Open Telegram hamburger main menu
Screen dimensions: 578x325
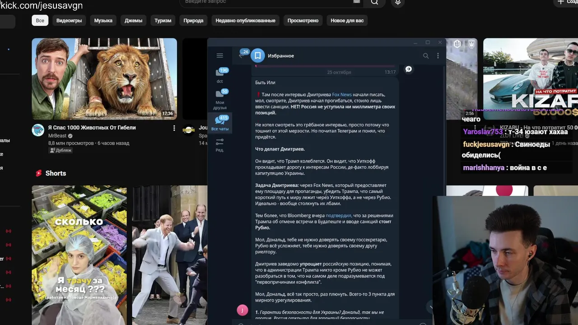point(220,56)
